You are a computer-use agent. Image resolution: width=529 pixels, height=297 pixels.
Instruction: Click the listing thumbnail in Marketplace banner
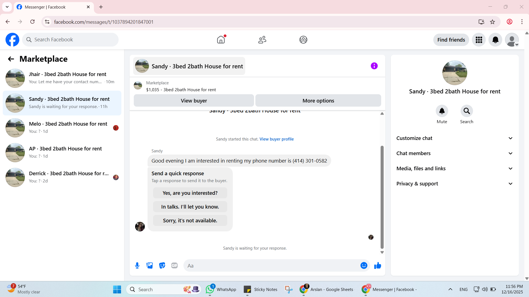[138, 85]
